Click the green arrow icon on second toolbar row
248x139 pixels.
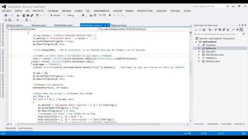click(x=18, y=20)
